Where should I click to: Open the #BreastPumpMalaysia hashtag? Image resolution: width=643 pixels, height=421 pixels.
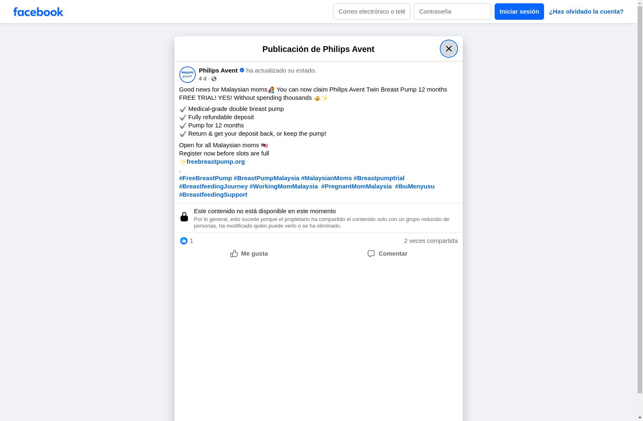[266, 178]
